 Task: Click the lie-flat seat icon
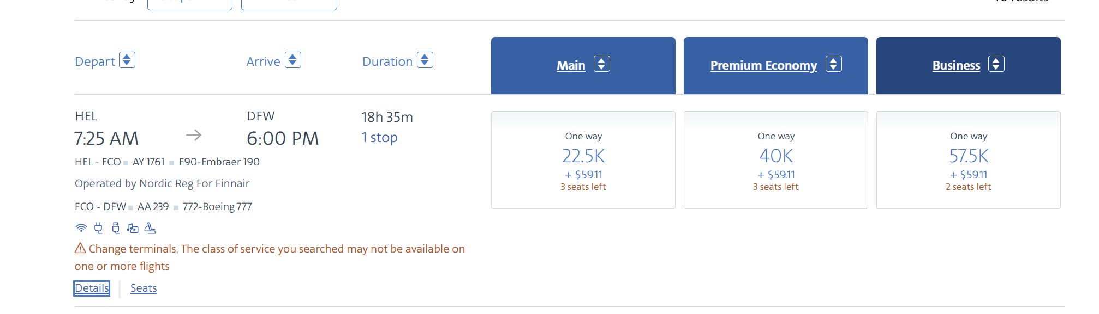pyautogui.click(x=150, y=228)
